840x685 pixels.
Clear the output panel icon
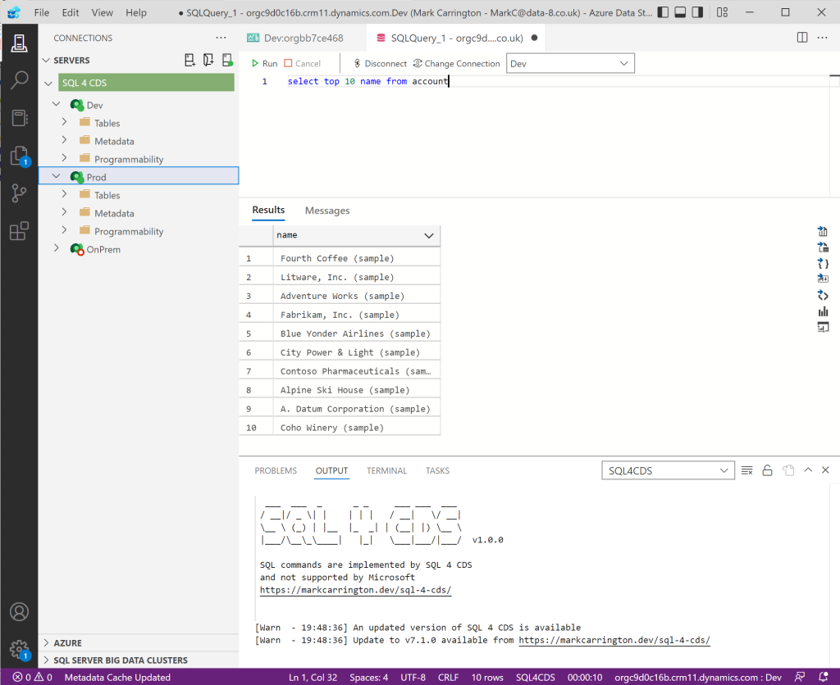(746, 470)
